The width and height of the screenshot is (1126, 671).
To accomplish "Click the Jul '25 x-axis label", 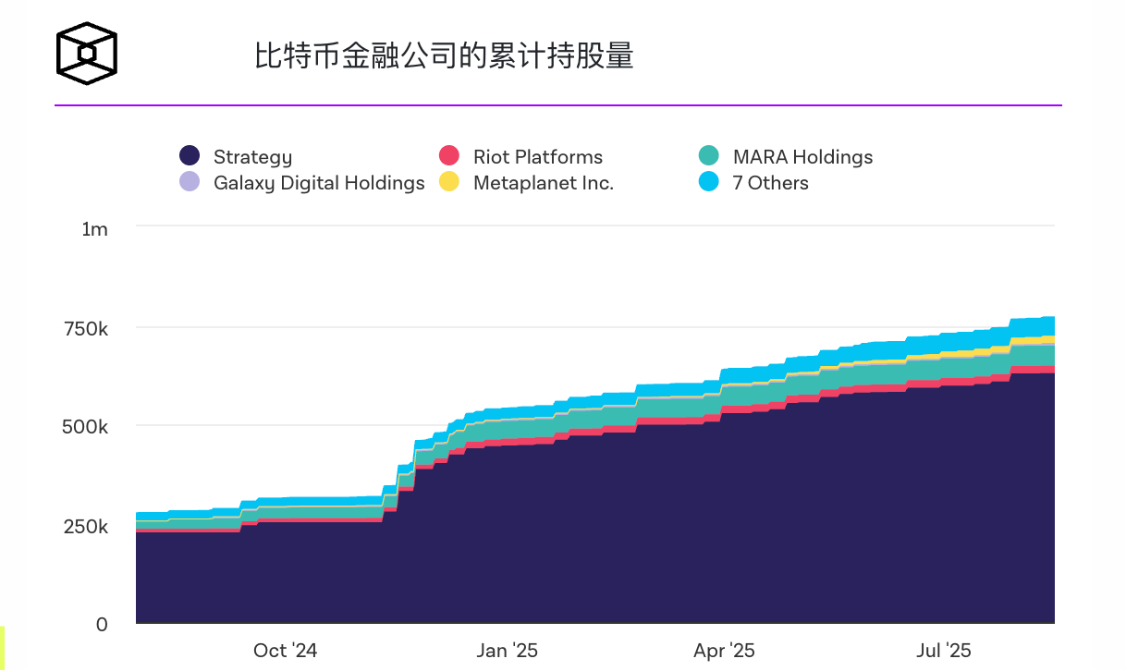I will [x=945, y=651].
